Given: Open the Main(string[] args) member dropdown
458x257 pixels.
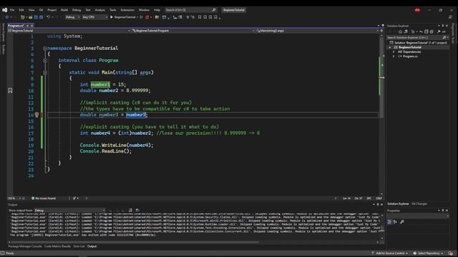Looking at the screenshot, I should point(317,31).
